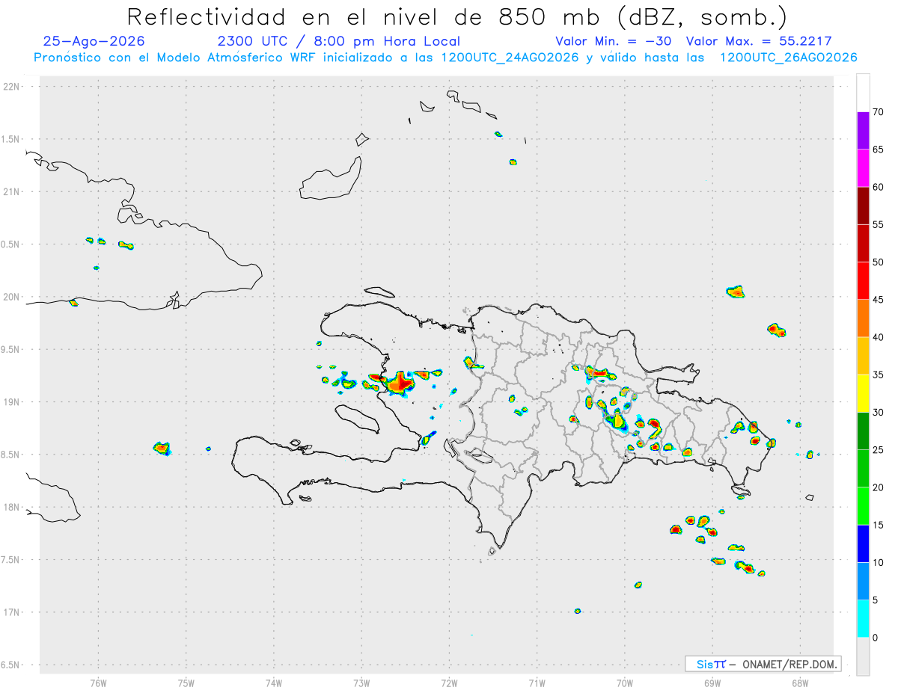Click the colorbar value label '60'

(x=878, y=187)
